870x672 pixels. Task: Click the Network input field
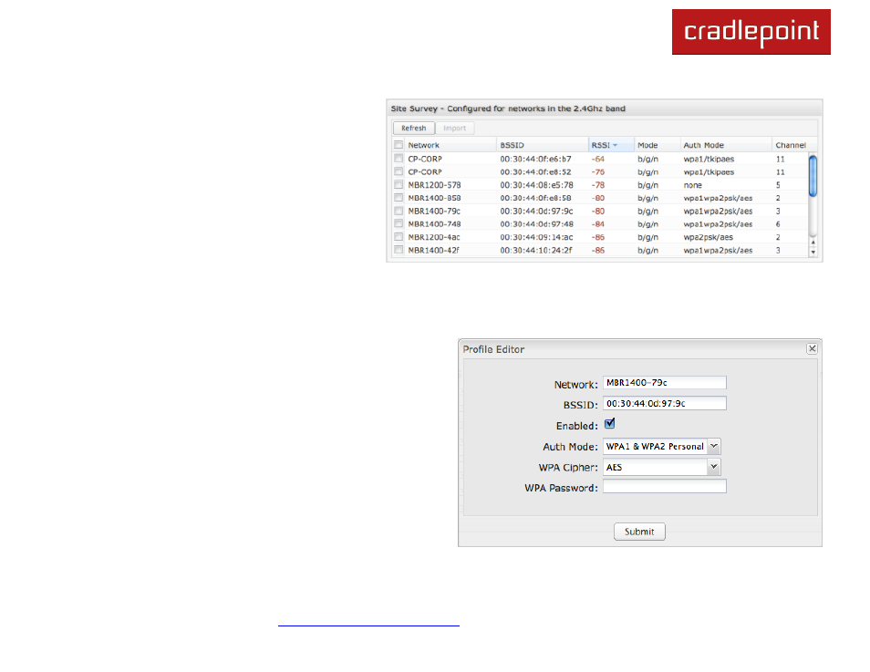pos(664,382)
